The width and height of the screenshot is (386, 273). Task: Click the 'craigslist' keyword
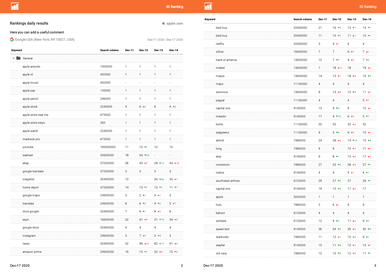[x=29, y=179]
